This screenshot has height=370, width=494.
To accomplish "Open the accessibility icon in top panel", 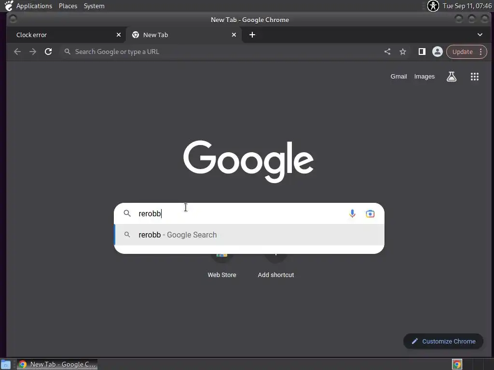I will pyautogui.click(x=433, y=6).
